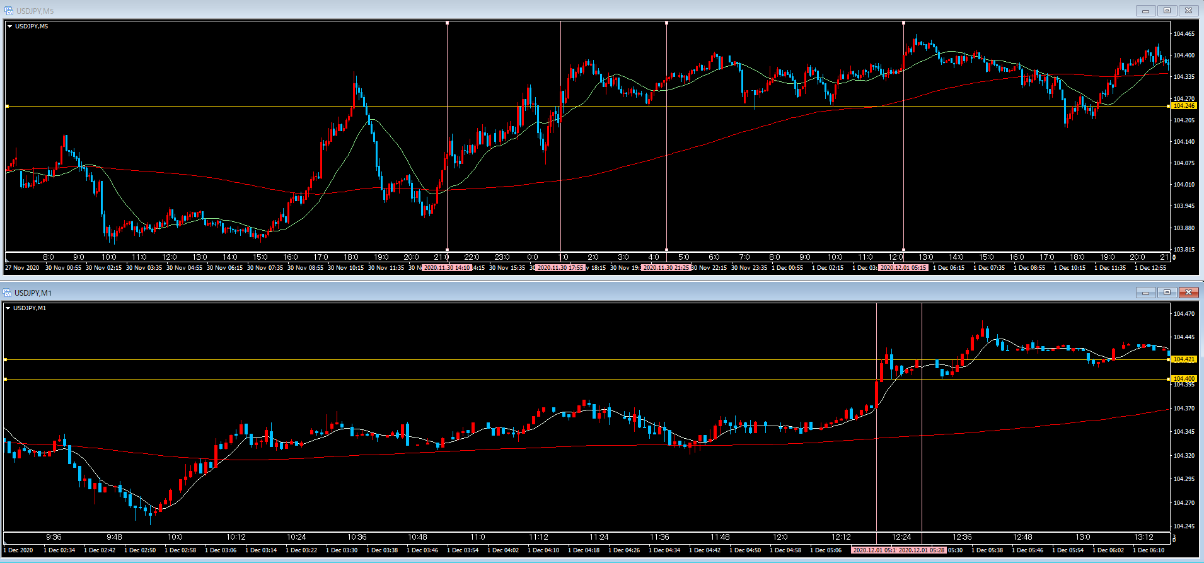The height and width of the screenshot is (563, 1204).
Task: Click the USDJPY,M1 window title icon
Action: [8, 293]
